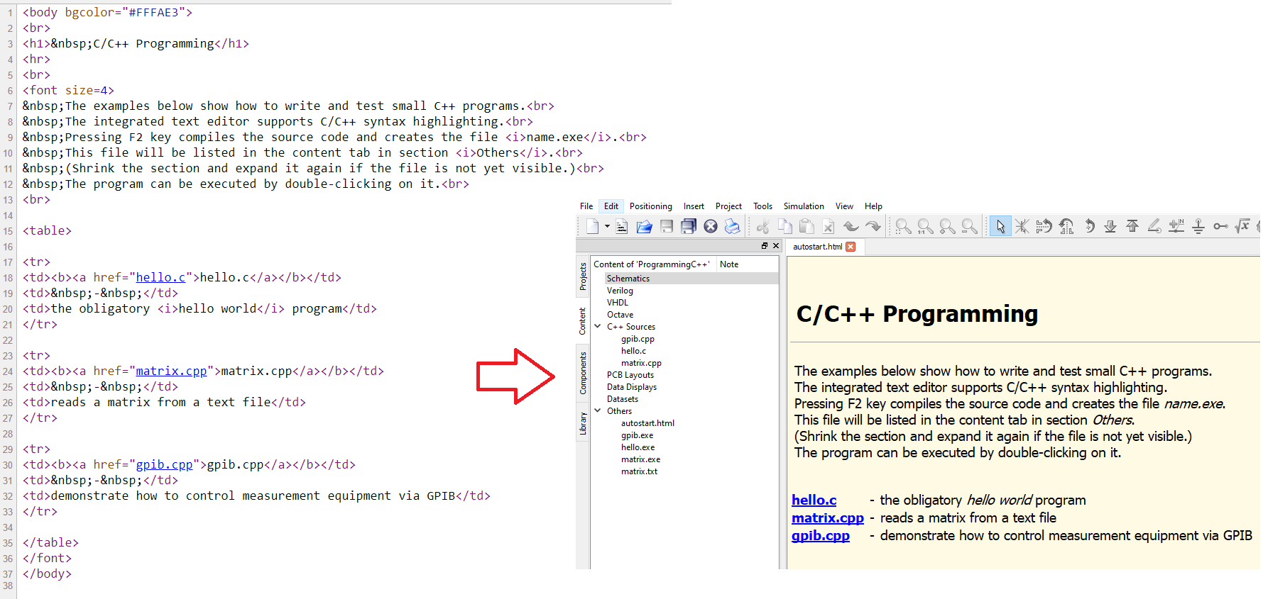
Task: Select the arrow pointer Select tool
Action: 1000,226
